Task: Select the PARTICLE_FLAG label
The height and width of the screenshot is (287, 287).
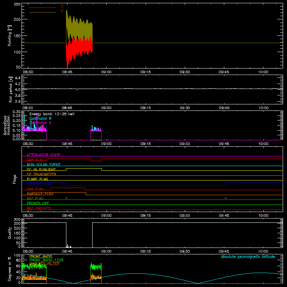Action: 40,194
